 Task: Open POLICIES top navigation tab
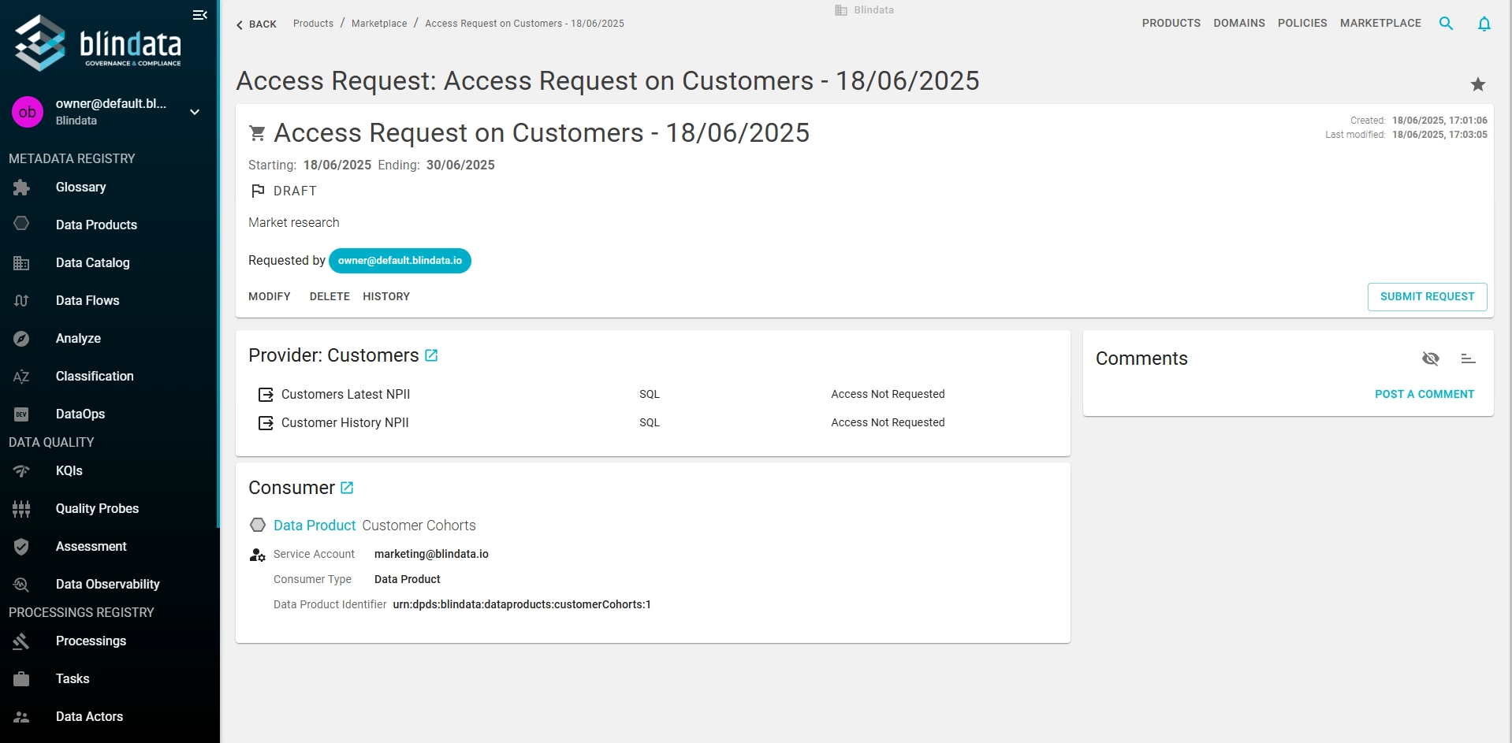click(1302, 23)
